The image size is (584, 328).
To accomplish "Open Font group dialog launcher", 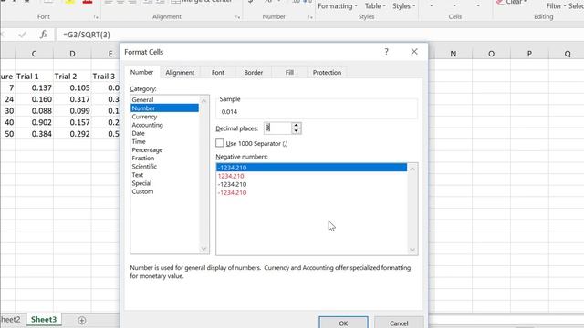I will coord(96,17).
